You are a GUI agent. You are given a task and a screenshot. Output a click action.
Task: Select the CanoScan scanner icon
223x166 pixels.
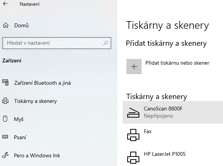click(x=133, y=113)
